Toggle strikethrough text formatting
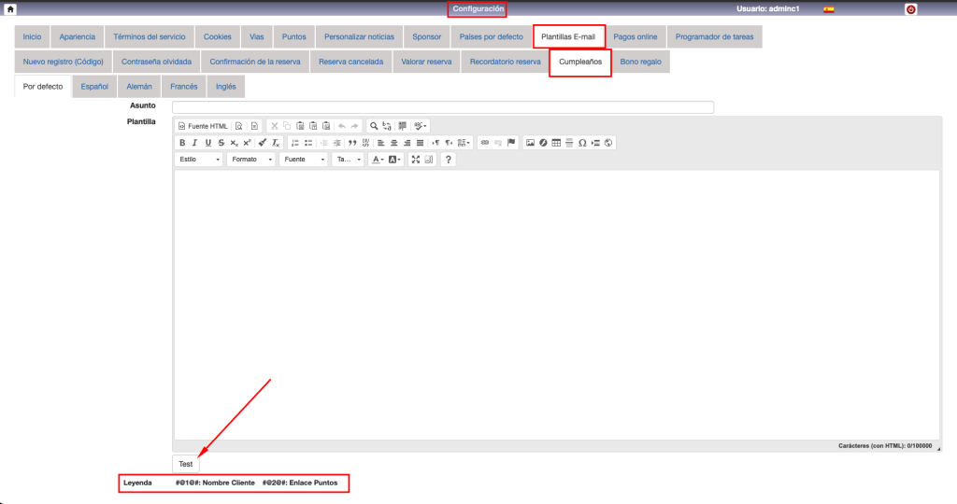This screenshot has height=504, width=957. pyautogui.click(x=221, y=143)
